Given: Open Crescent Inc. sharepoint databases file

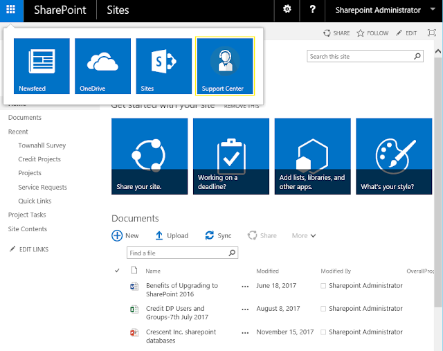Looking at the screenshot, I should (181, 336).
